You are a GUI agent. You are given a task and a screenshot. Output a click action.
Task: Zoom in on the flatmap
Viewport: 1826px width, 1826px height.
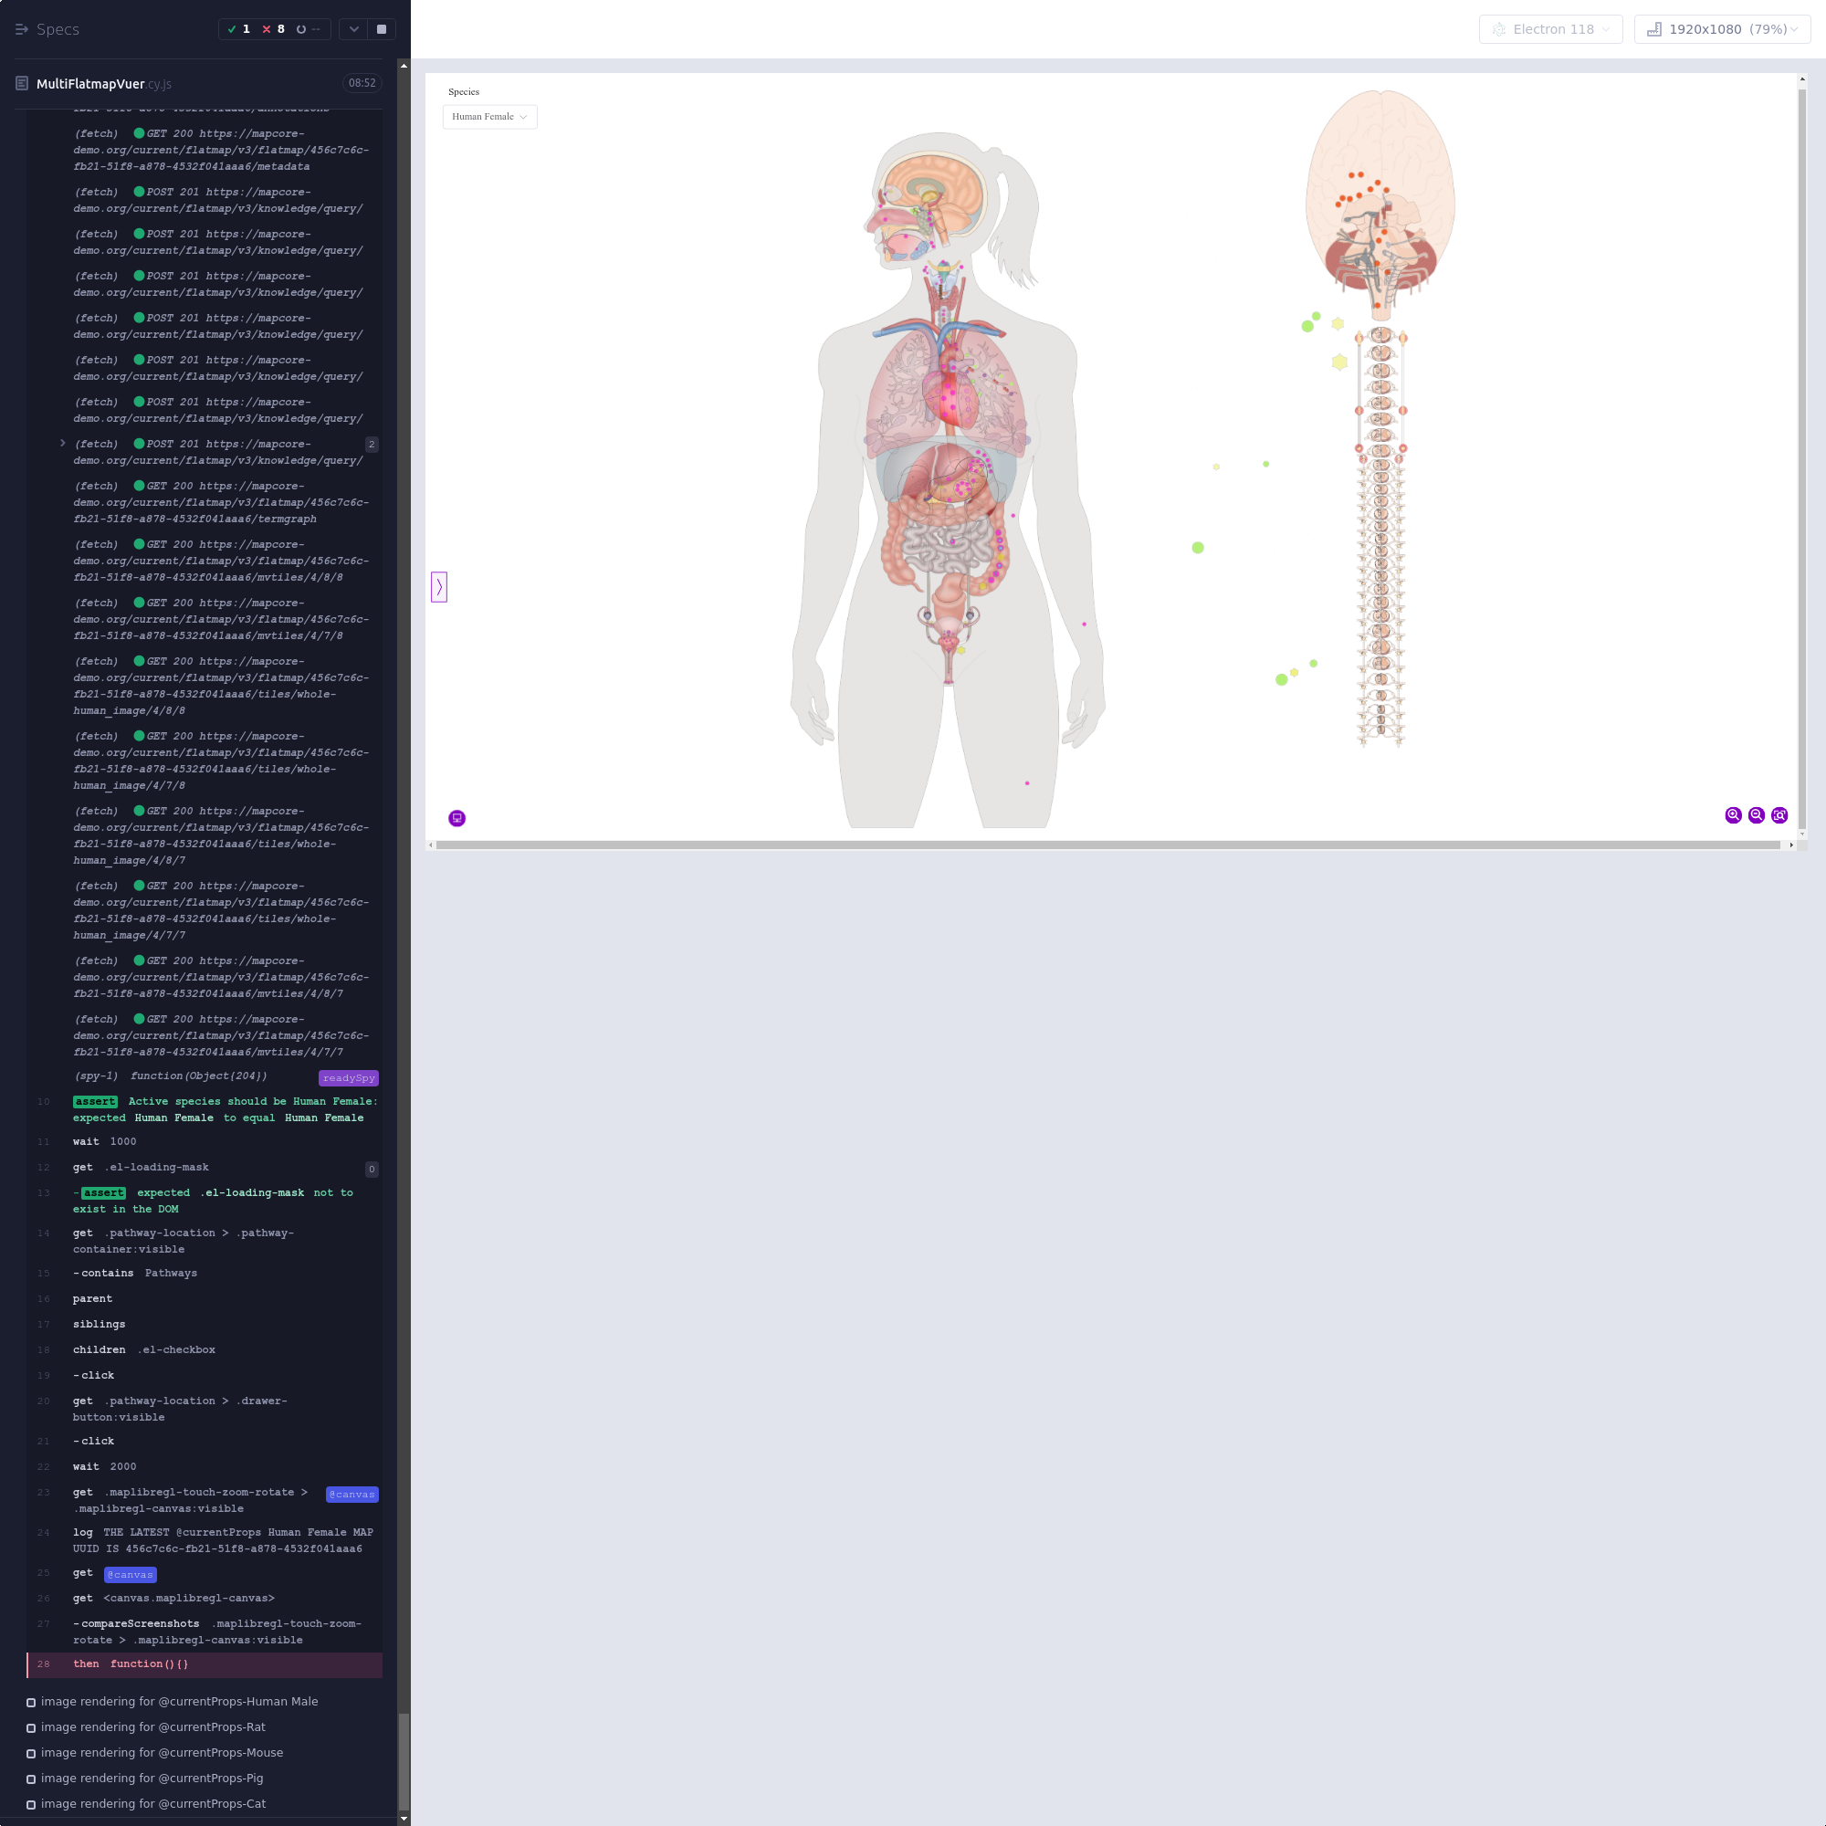click(x=1733, y=814)
